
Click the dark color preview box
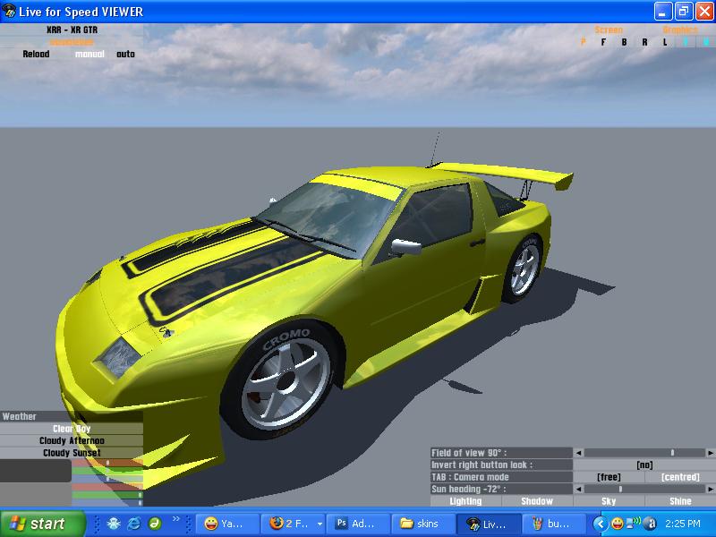36,471
